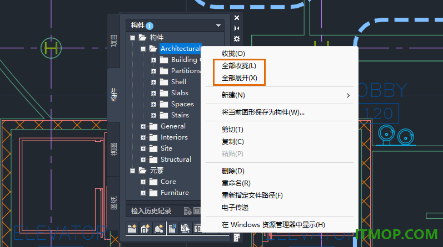
Task: Click the partially hidden table layout toolbar icon
Action: coord(197,228)
